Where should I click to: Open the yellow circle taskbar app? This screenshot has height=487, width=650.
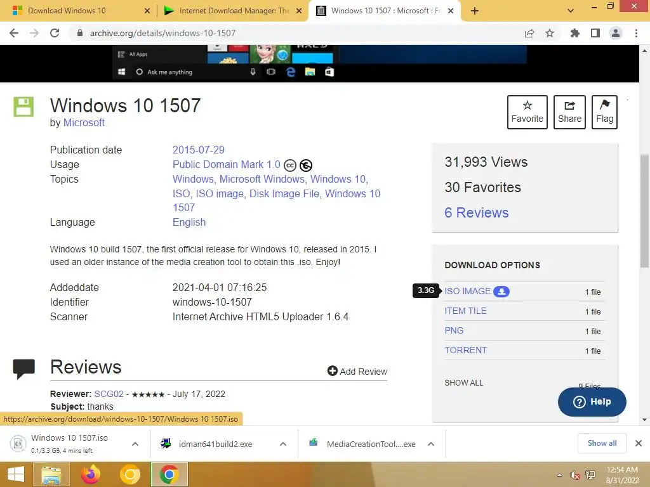click(x=129, y=474)
